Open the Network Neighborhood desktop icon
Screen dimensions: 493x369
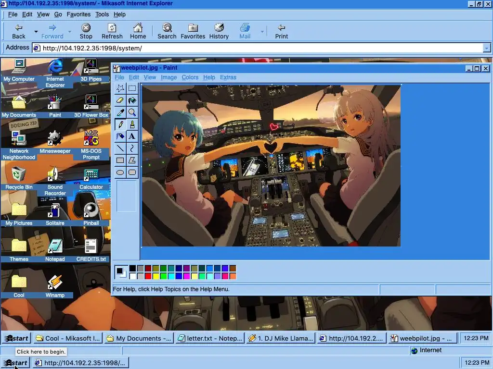[19, 145]
